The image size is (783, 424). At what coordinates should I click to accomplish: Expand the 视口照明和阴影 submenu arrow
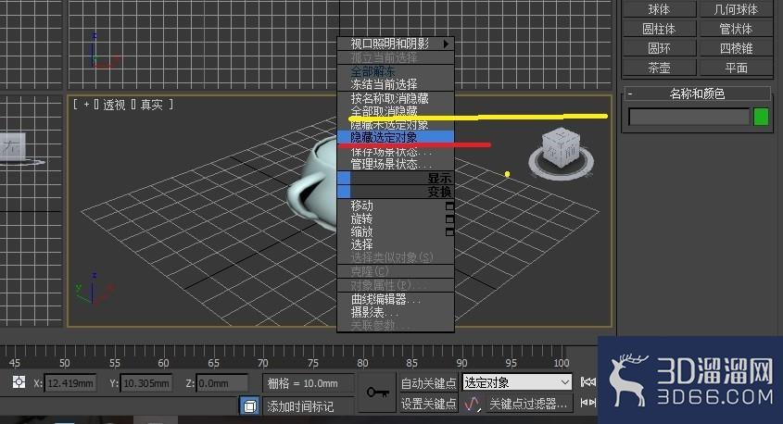point(446,44)
